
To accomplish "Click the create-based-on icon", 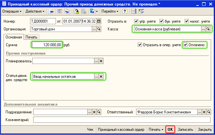I will [x=92, y=11].
